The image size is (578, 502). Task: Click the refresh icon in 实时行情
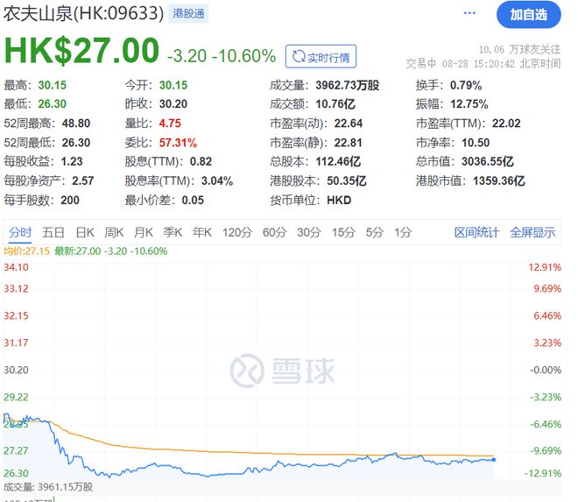(300, 57)
